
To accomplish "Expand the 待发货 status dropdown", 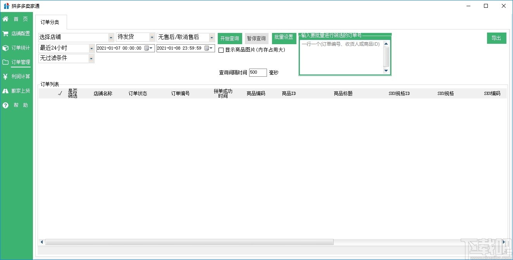I will pyautogui.click(x=152, y=37).
